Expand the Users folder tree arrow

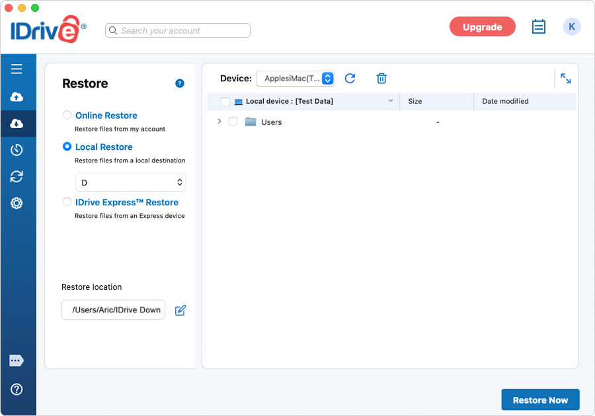[219, 121]
